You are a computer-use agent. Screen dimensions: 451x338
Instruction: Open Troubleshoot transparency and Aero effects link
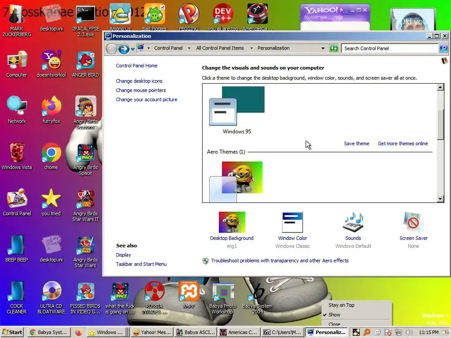[280, 261]
